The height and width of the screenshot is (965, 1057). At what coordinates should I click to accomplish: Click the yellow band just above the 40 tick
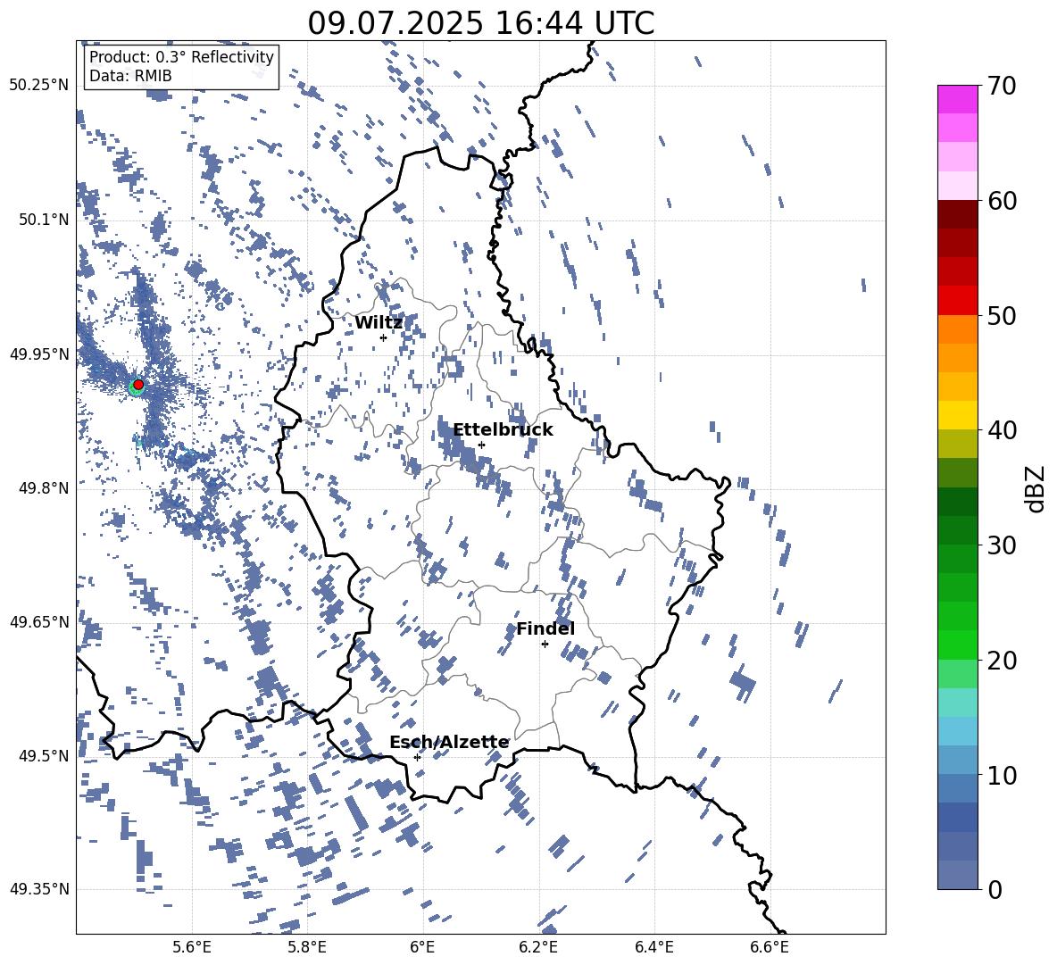tap(957, 415)
